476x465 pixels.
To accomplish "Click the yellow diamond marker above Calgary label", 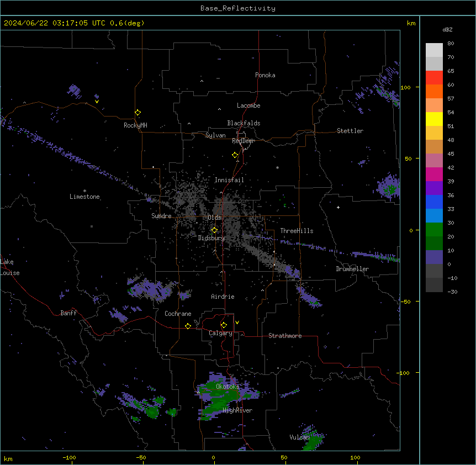I will click(224, 325).
